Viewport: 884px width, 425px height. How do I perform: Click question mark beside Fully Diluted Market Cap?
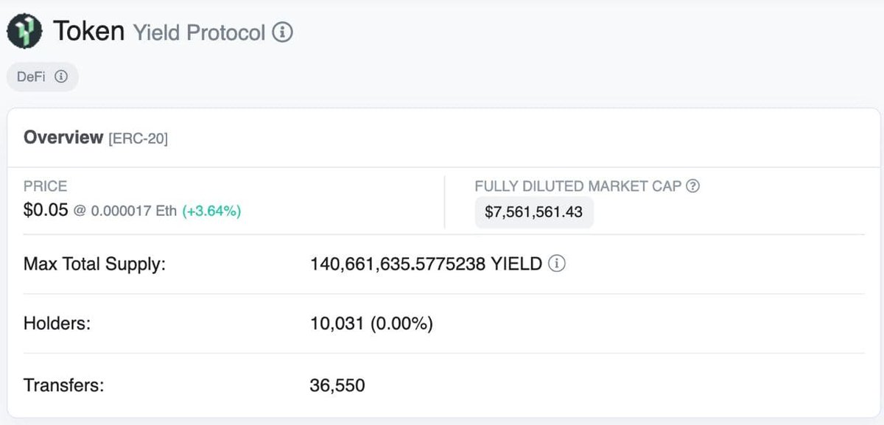(x=692, y=186)
